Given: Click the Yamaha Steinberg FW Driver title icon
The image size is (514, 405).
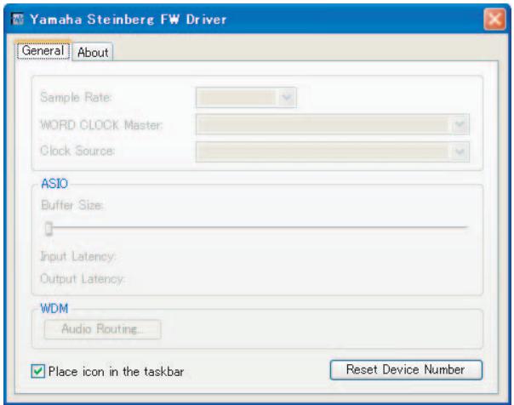Looking at the screenshot, I should click(x=18, y=19).
